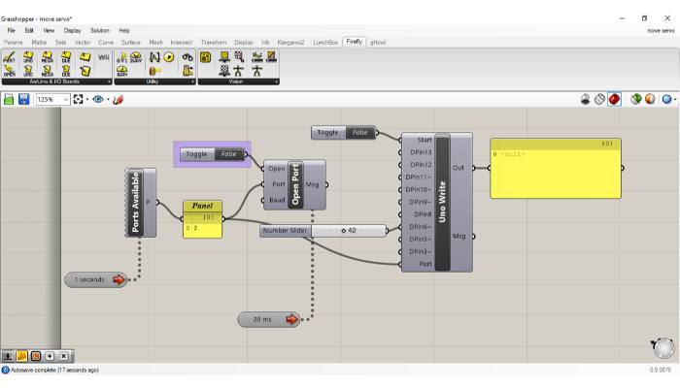The height and width of the screenshot is (388, 680).
Task: Click the orange feed icon at bottom-left
Action: point(21,356)
